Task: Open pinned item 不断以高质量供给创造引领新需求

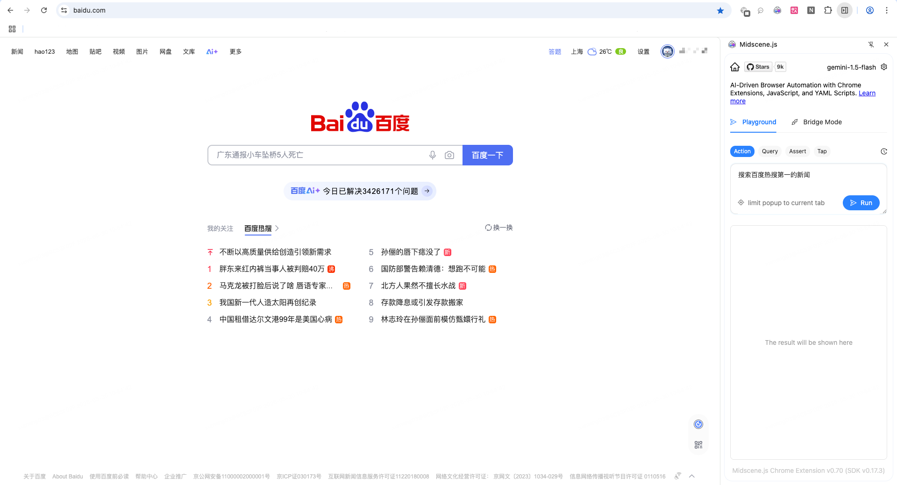Action: pos(275,252)
